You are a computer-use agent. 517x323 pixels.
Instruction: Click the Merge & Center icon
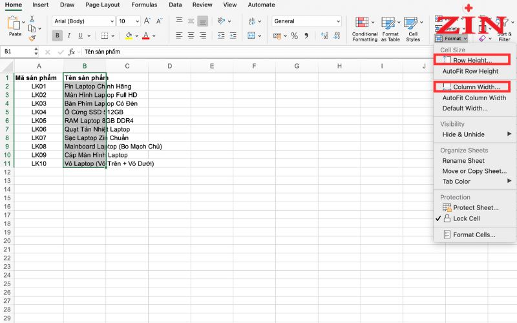click(251, 36)
